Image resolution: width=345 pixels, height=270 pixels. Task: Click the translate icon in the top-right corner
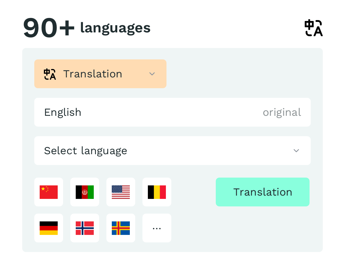coord(313,28)
